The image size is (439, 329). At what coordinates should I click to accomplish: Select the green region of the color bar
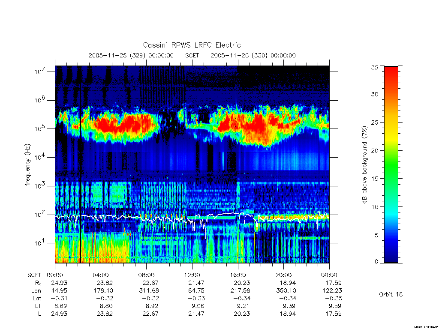tap(391, 168)
